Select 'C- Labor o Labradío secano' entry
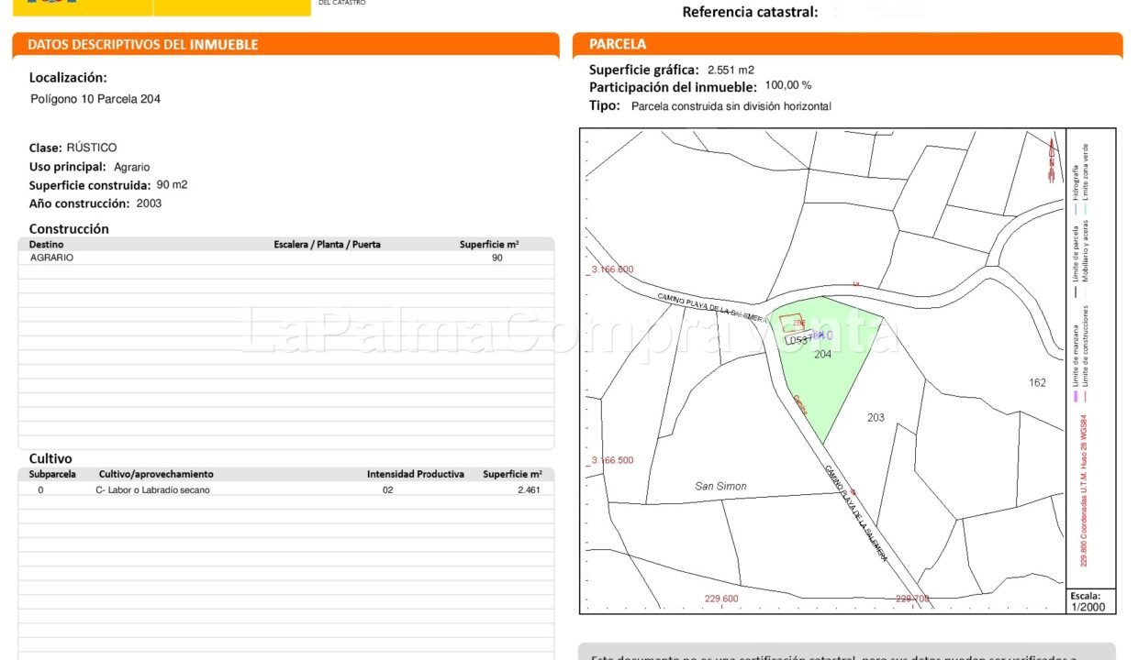 pos(152,490)
